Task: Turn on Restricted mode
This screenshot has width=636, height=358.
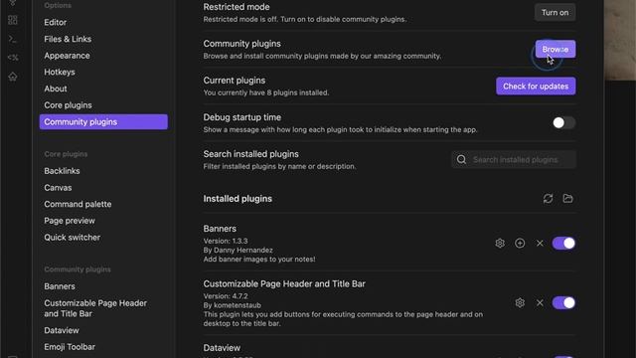Action: point(555,13)
